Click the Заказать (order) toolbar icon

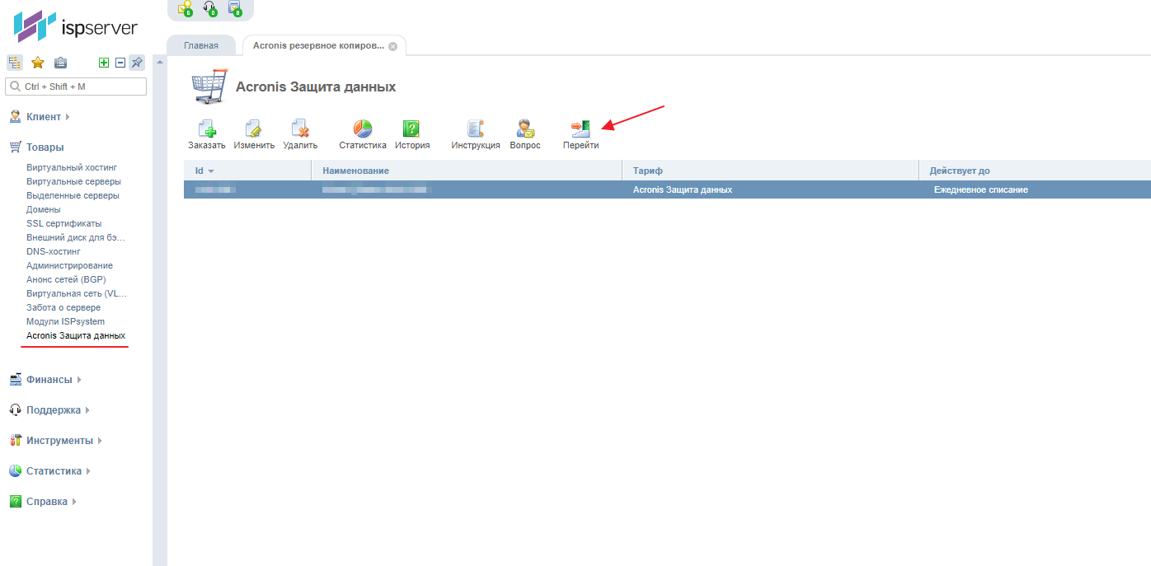[x=206, y=129]
